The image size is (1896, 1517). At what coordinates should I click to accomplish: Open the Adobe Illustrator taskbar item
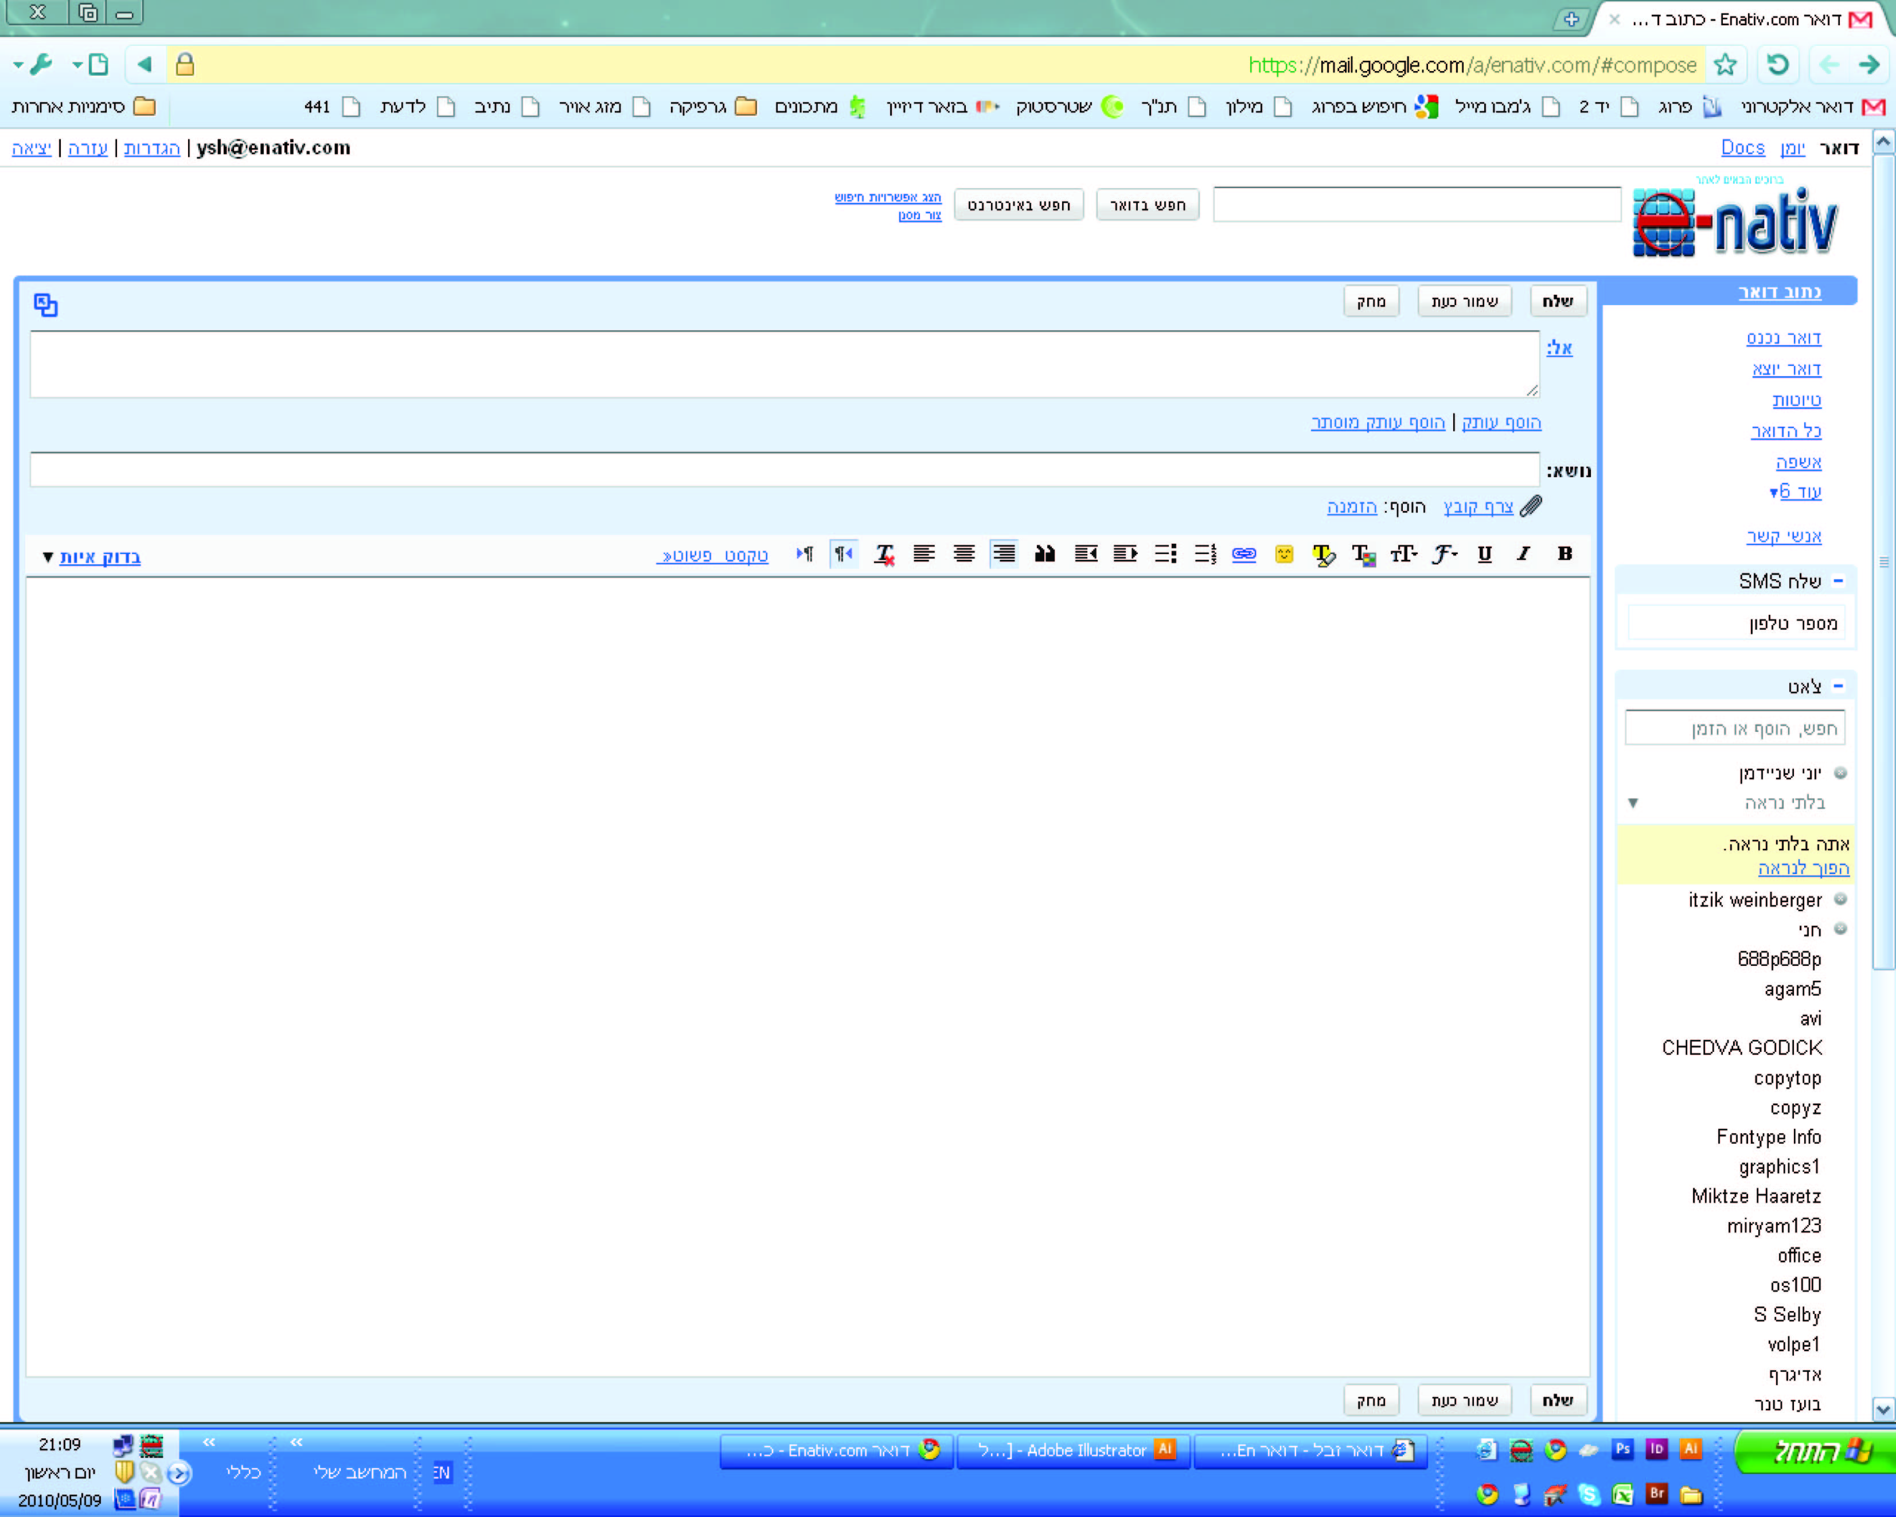(1073, 1449)
